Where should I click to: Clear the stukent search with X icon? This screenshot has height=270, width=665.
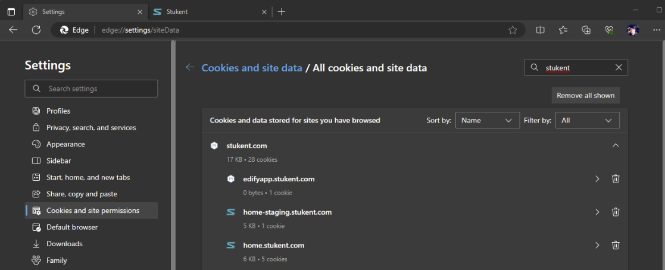[x=619, y=67]
